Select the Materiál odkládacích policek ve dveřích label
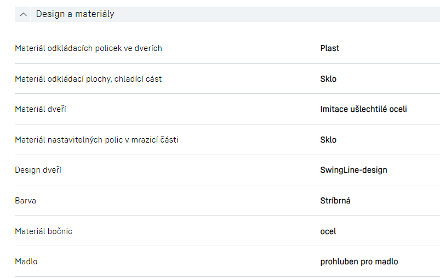Screen dimensions: 440x278 [x=88, y=48]
